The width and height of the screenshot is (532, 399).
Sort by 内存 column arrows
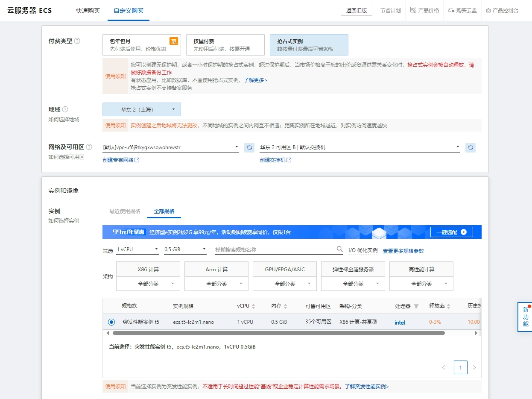pos(286,306)
